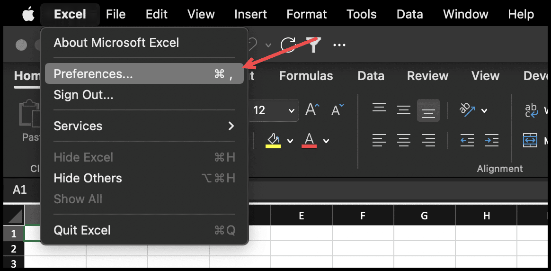This screenshot has height=271, width=551.
Task: Open the File menu
Action: tap(116, 14)
